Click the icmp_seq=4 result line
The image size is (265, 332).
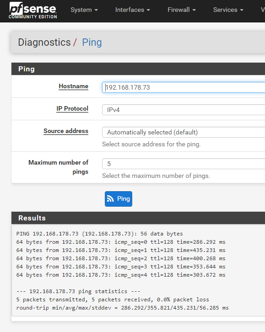click(x=121, y=275)
